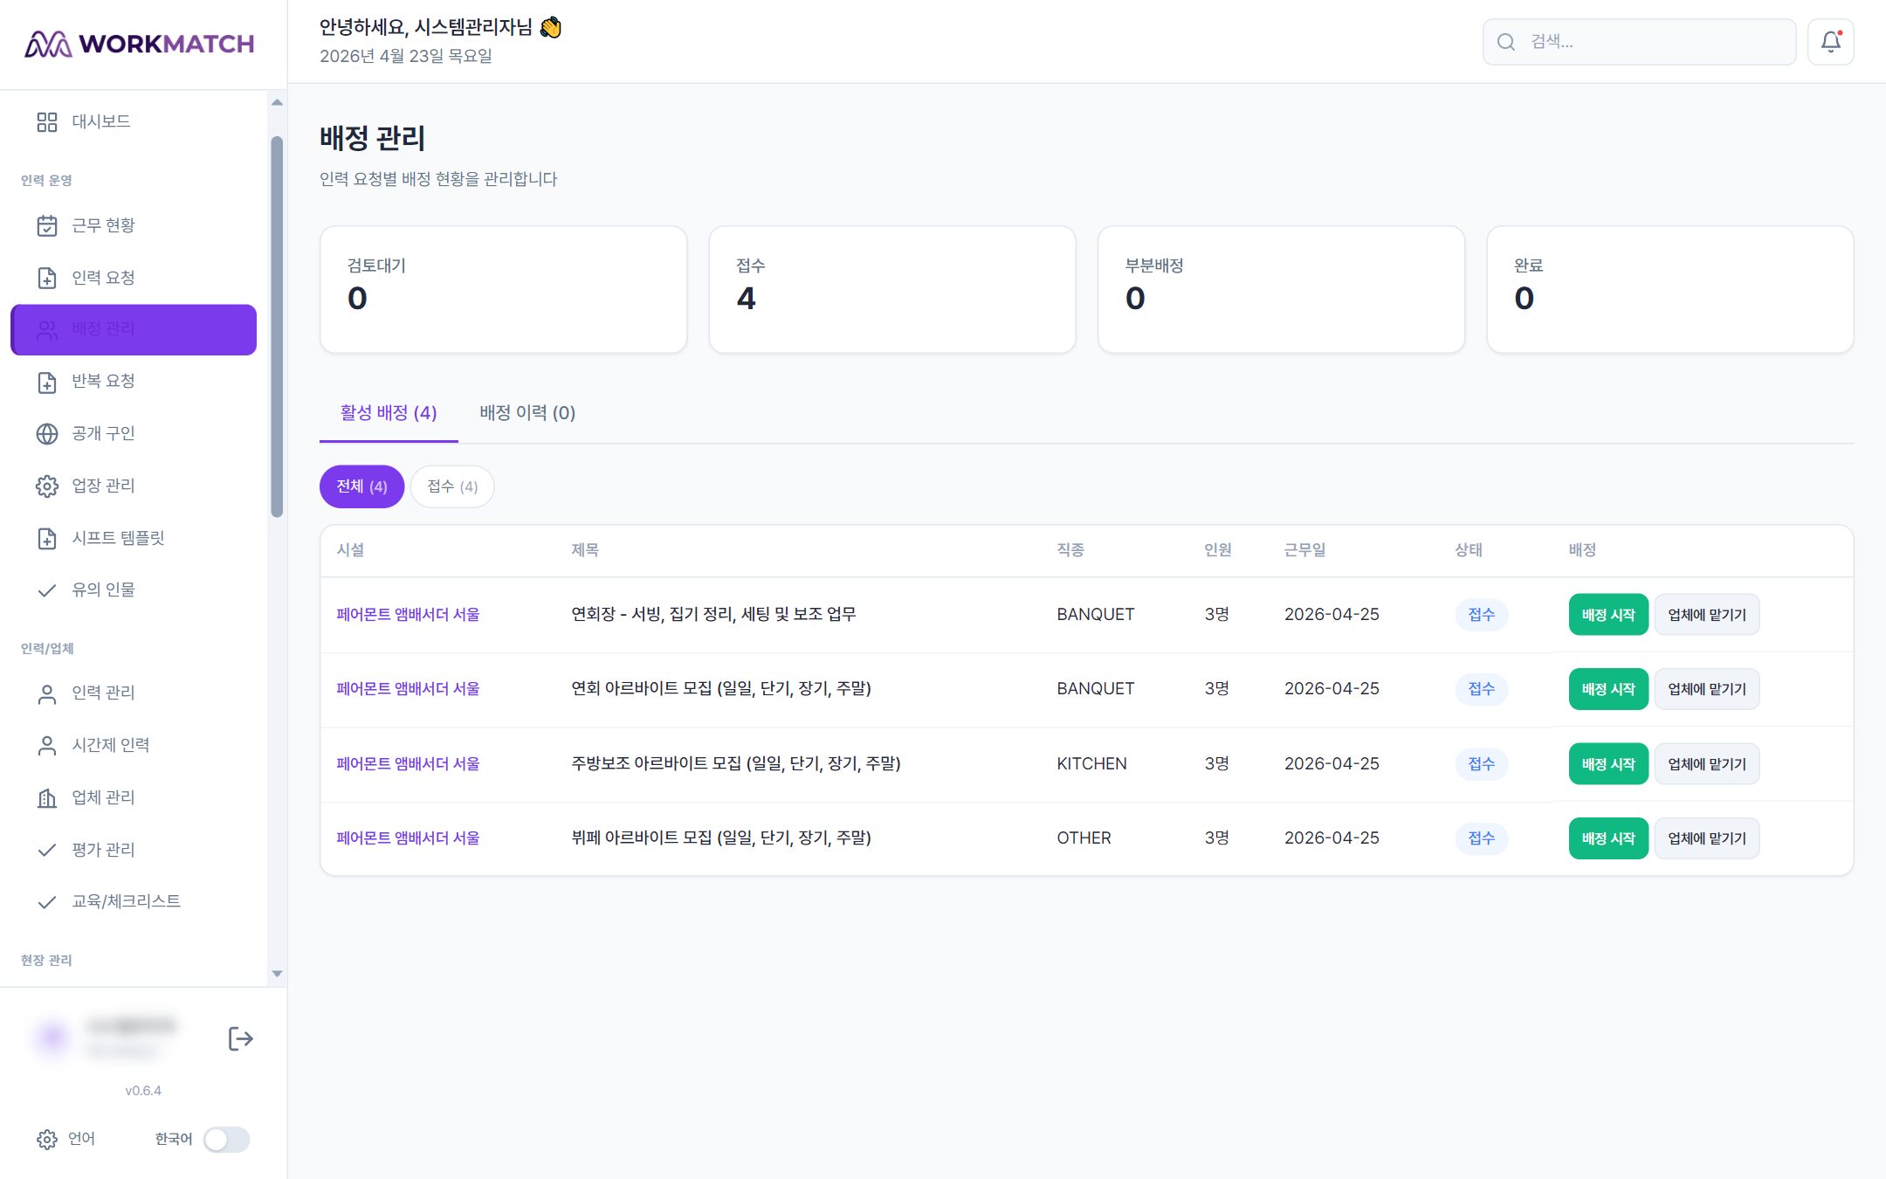Click the 검색 search input field
1886x1179 pixels.
[x=1639, y=42]
